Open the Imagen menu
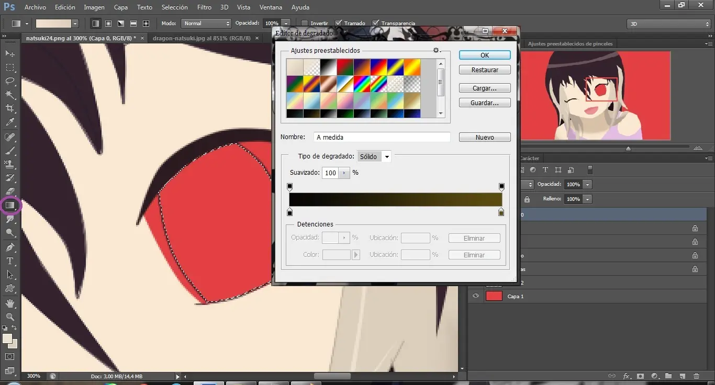This screenshot has height=385, width=715. pos(94,7)
